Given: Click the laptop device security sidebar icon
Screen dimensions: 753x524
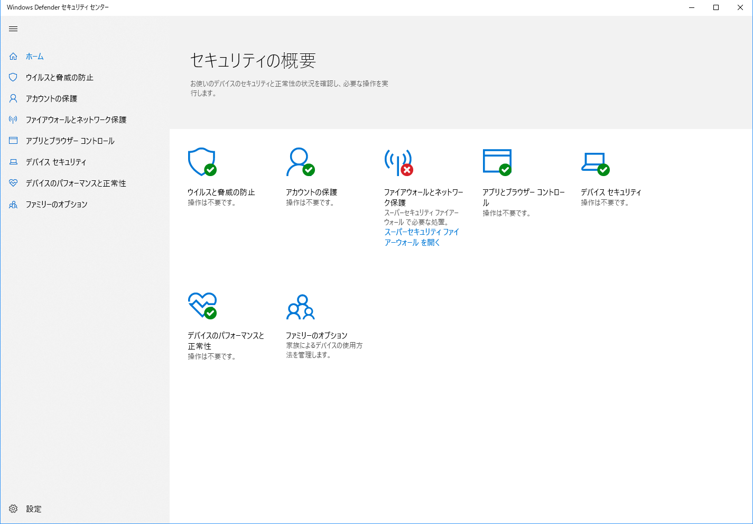Looking at the screenshot, I should 13,162.
